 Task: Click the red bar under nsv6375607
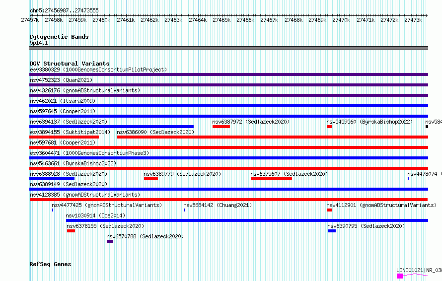click(272, 179)
